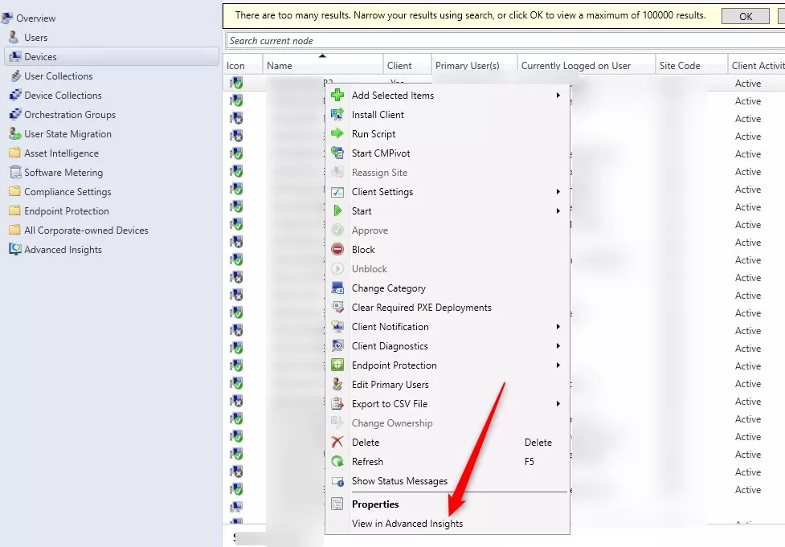Image resolution: width=785 pixels, height=547 pixels.
Task: Expand the Add Selected Items submenu arrow
Action: coord(558,95)
